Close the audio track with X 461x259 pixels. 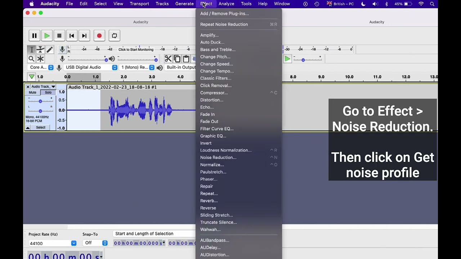[28, 87]
